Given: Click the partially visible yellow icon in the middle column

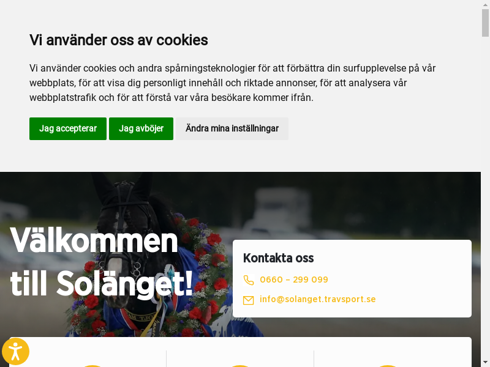Looking at the screenshot, I should 239,366.
